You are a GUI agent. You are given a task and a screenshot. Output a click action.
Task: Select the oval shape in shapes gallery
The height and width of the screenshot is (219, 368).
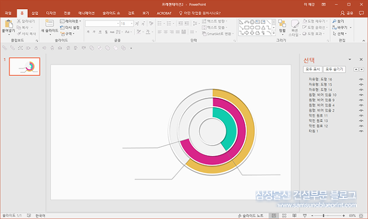point(252,27)
